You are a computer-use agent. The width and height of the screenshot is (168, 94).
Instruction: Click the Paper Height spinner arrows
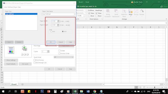click(58, 25)
